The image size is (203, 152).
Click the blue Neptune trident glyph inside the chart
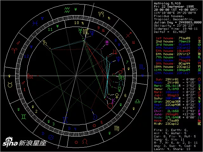click(92, 33)
